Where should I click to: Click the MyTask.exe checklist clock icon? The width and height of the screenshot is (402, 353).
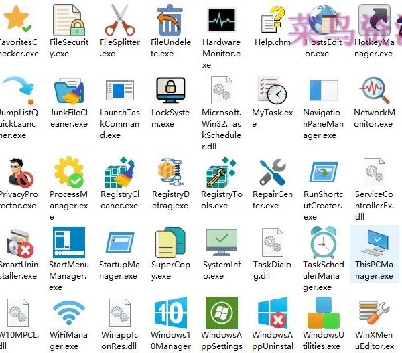(272, 91)
